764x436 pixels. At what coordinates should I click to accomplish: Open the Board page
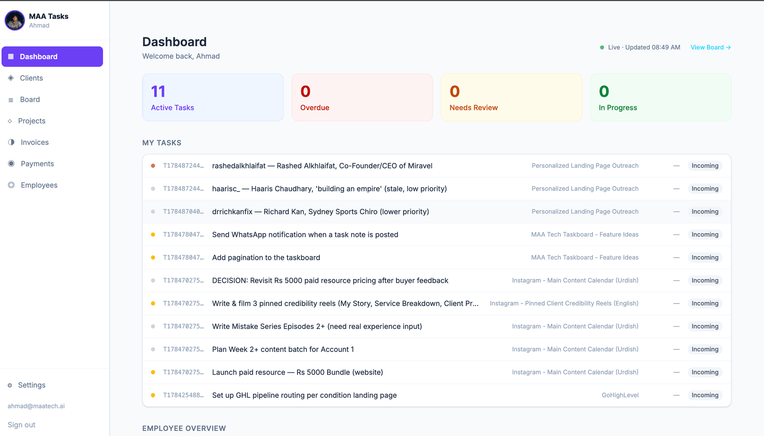point(52,99)
